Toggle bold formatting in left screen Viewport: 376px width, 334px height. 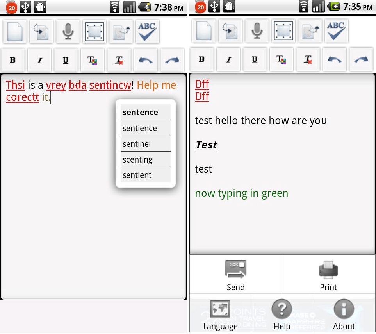pos(13,60)
